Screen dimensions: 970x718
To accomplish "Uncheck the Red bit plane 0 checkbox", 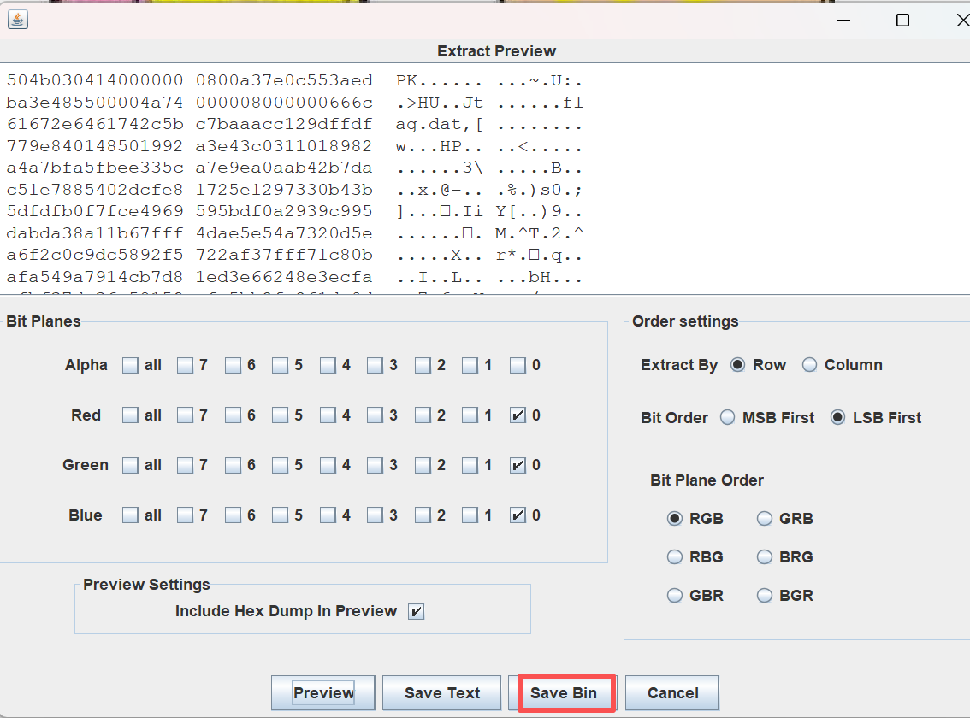I will coord(518,415).
